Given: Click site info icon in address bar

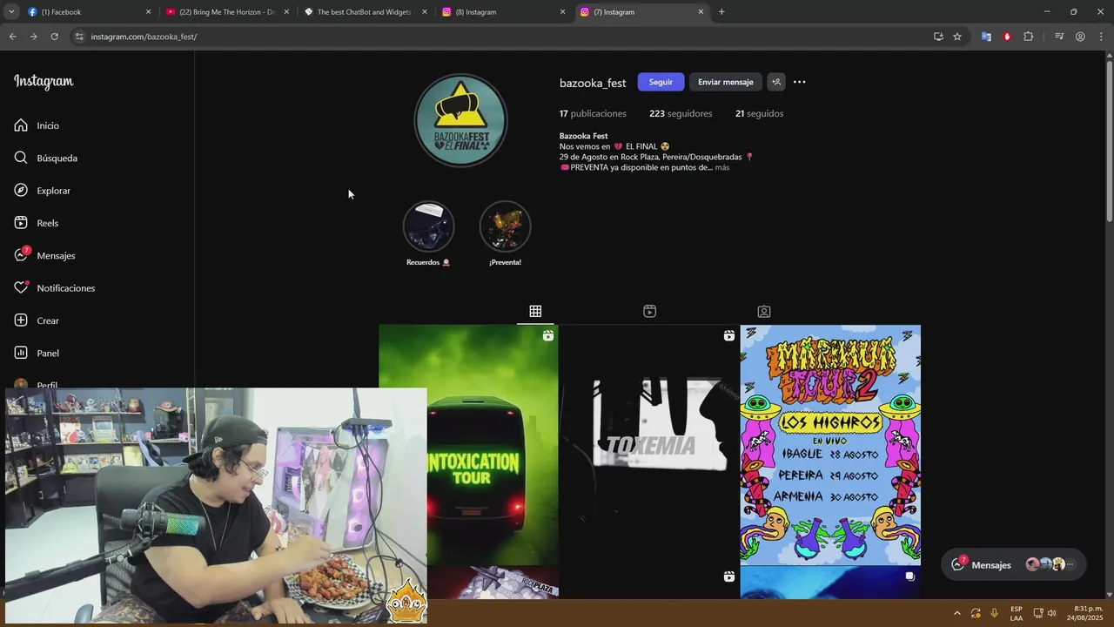Looking at the screenshot, I should point(79,37).
